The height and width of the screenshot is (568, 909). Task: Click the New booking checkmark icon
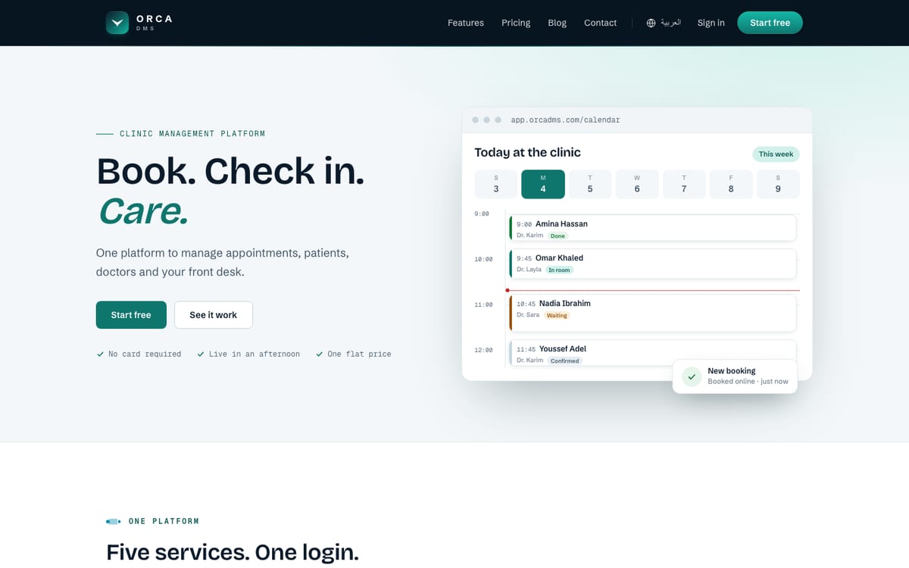[692, 376]
